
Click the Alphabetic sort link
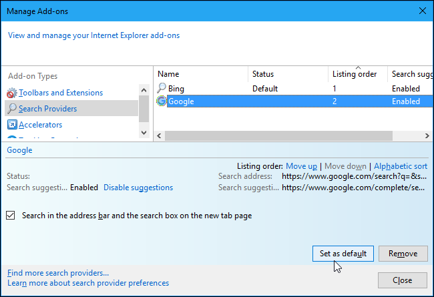coord(401,166)
